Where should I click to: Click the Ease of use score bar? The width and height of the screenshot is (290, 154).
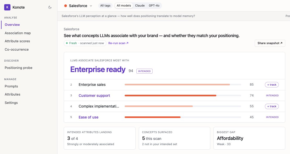[x=183, y=117]
